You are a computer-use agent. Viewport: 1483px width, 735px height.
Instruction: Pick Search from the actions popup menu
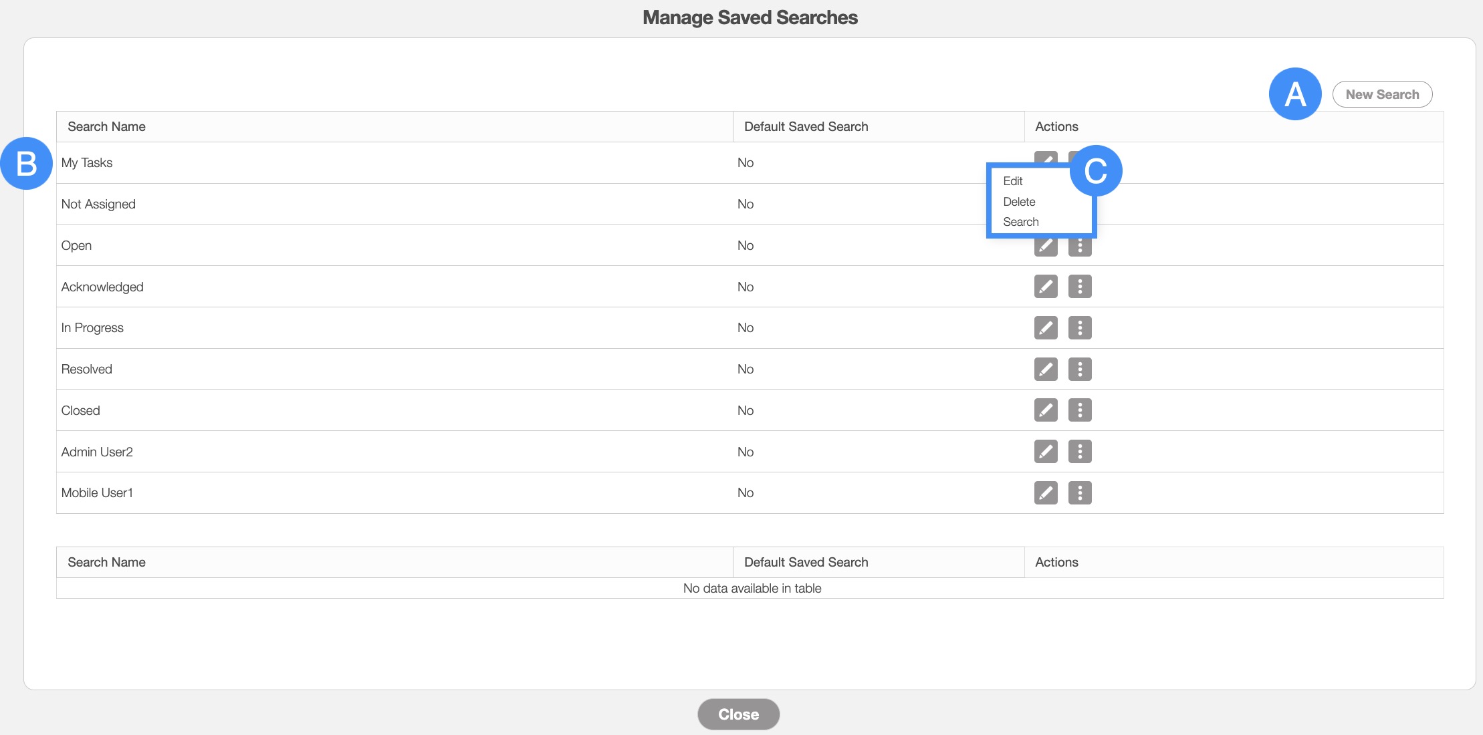coord(1021,222)
